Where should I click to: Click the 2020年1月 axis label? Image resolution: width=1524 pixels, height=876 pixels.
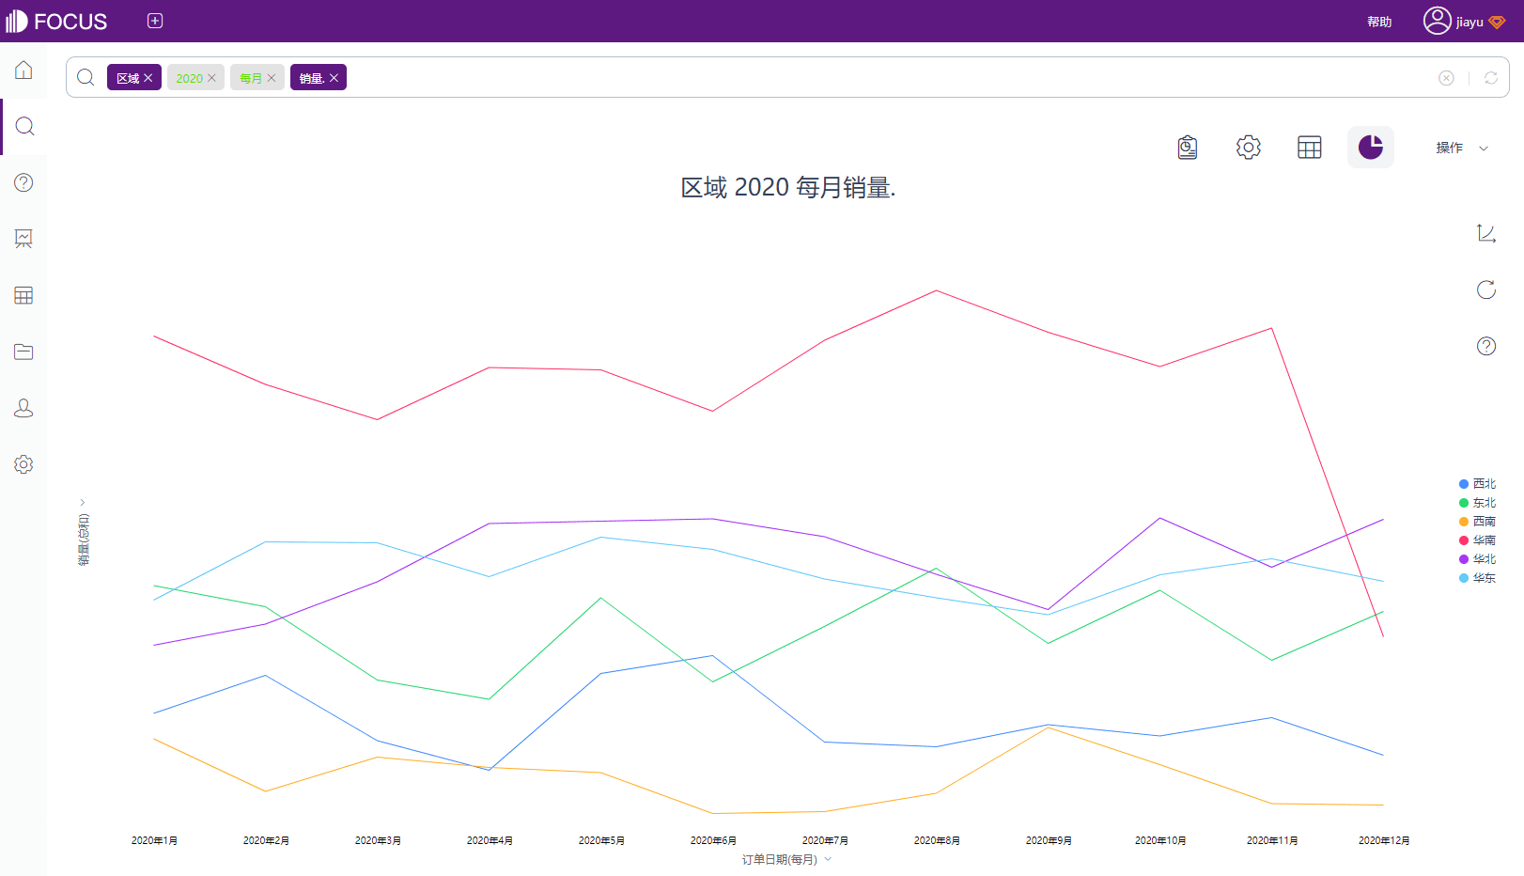pyautogui.click(x=154, y=840)
